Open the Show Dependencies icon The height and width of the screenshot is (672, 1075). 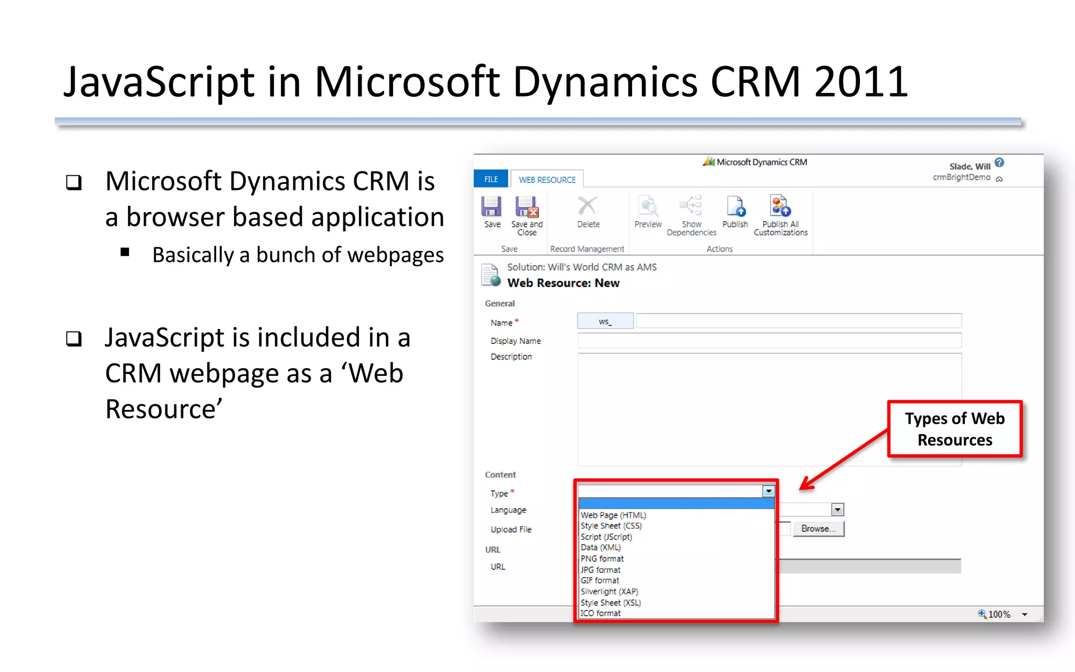(691, 206)
